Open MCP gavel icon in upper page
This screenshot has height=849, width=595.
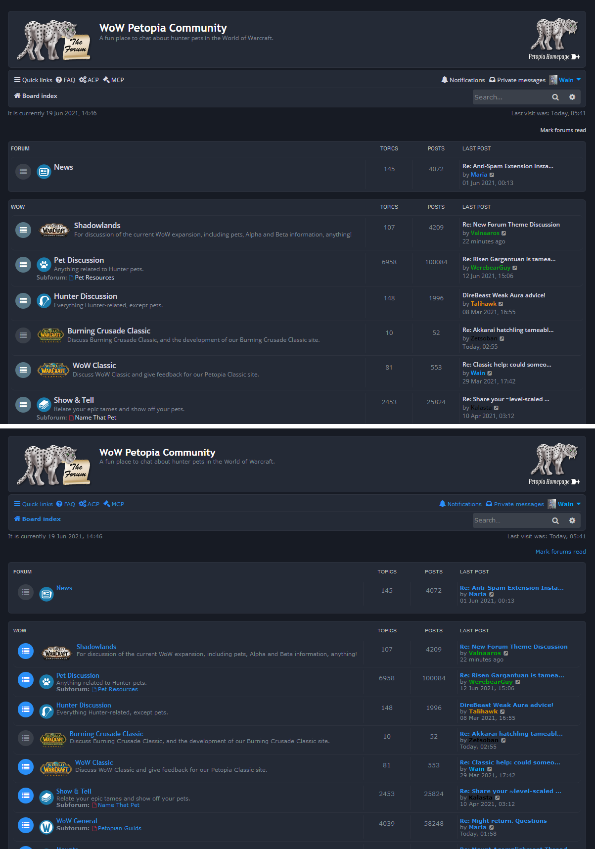coord(106,80)
